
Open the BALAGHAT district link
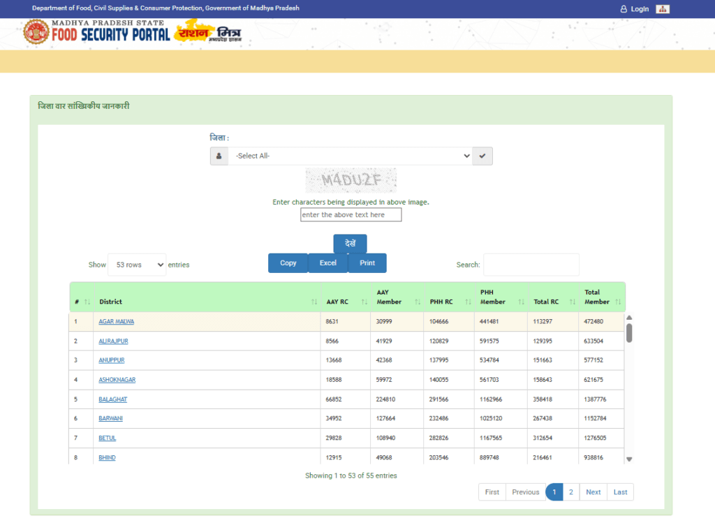[112, 399]
